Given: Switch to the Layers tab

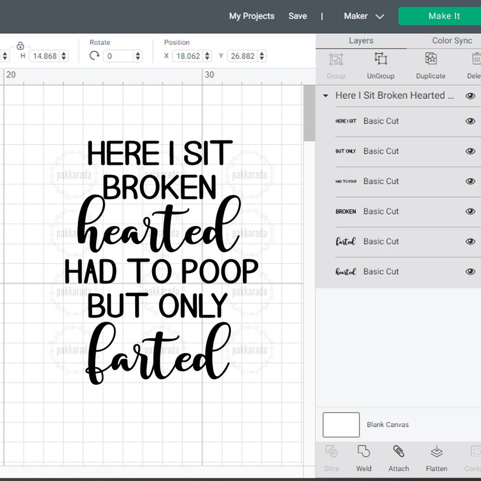Looking at the screenshot, I should click(361, 41).
